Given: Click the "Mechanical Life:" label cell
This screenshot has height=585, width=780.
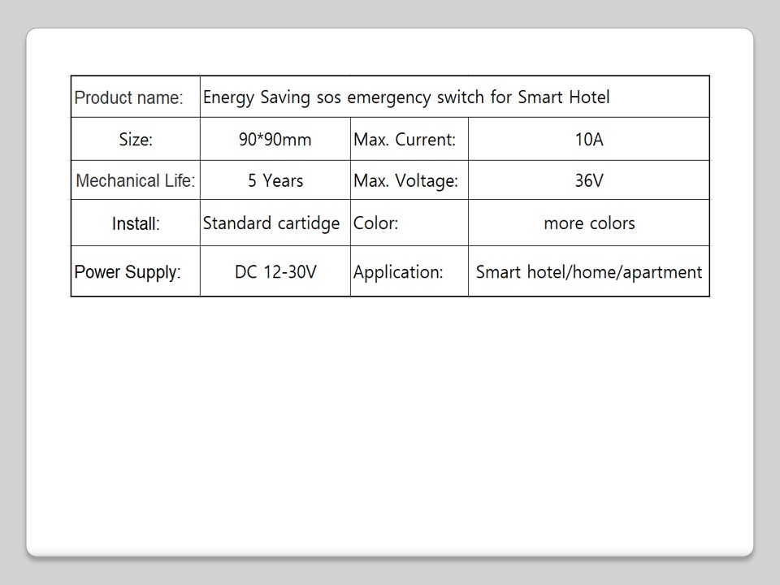Looking at the screenshot, I should pos(136,181).
